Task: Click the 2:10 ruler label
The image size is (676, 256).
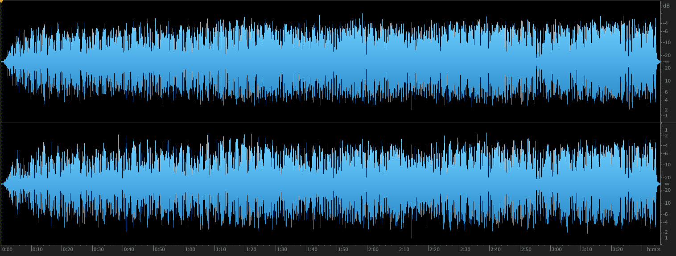Action: click(404, 249)
